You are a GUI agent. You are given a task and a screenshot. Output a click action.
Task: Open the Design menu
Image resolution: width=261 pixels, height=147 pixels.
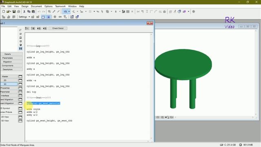coord(25,6)
